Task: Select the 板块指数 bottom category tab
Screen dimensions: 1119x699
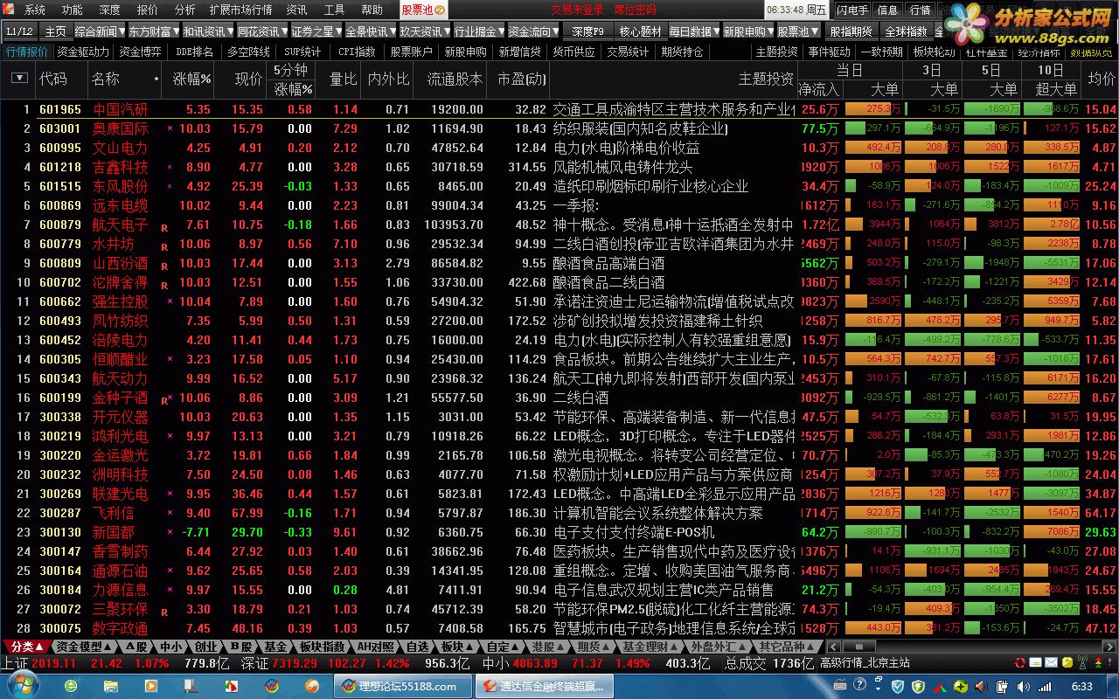Action: [x=322, y=647]
